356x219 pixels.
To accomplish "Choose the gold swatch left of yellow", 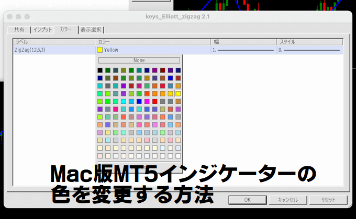I will [170, 94].
